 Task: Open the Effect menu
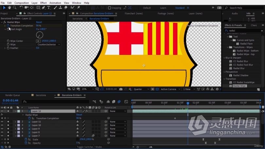[43, 3]
